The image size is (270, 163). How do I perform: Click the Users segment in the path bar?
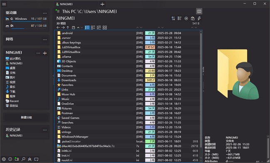click(x=91, y=12)
